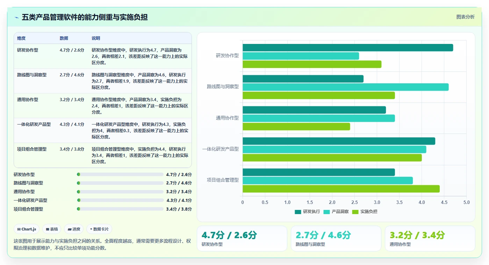Click the 产品洞察 bar for 研发协作型
The height and width of the screenshot is (265, 489).
click(x=301, y=56)
